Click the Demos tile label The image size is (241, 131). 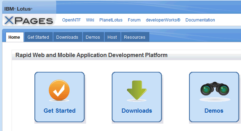[x=214, y=111]
